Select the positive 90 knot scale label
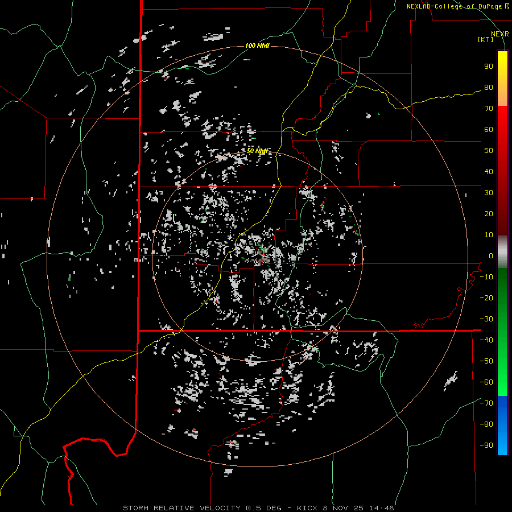Image resolution: width=512 pixels, height=512 pixels. [489, 67]
